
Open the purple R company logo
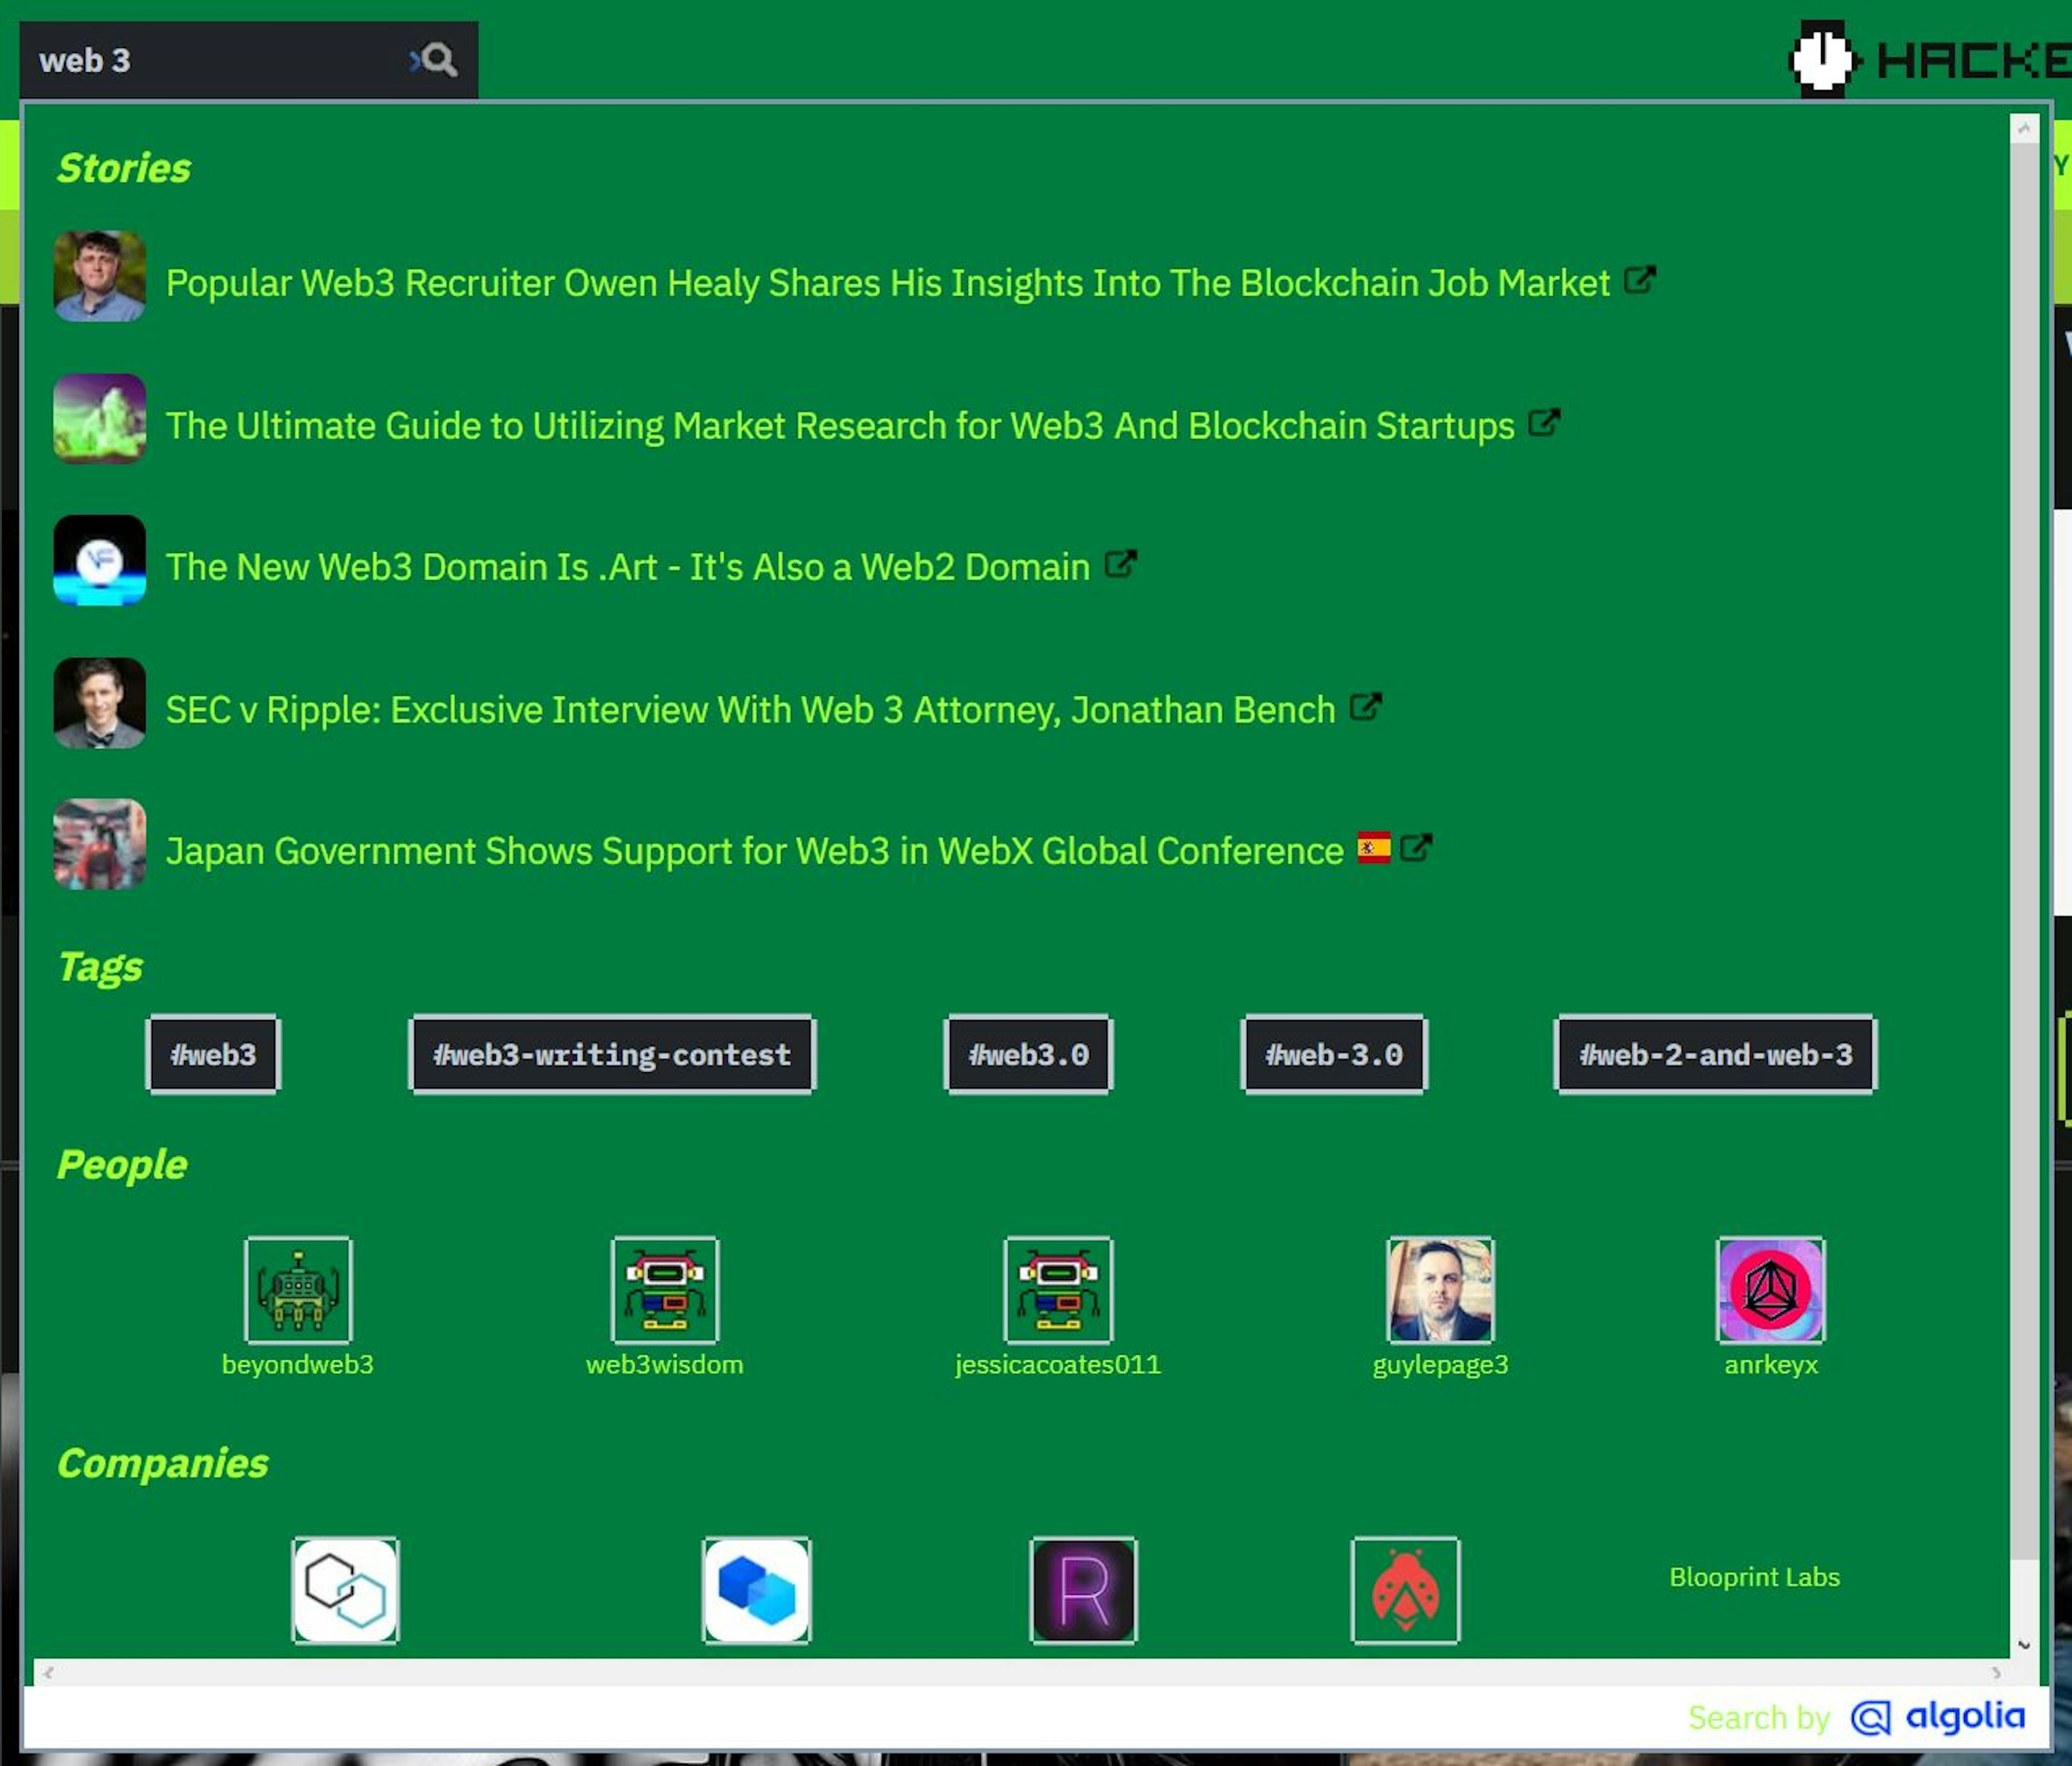1084,1590
